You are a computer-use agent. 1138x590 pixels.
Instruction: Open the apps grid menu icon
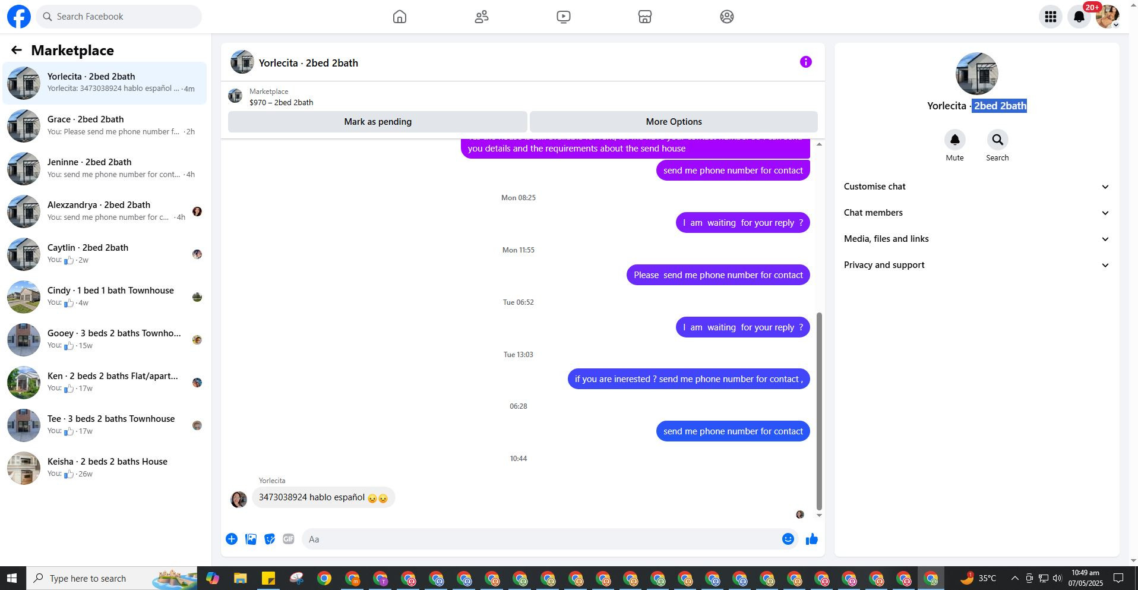[x=1051, y=17]
